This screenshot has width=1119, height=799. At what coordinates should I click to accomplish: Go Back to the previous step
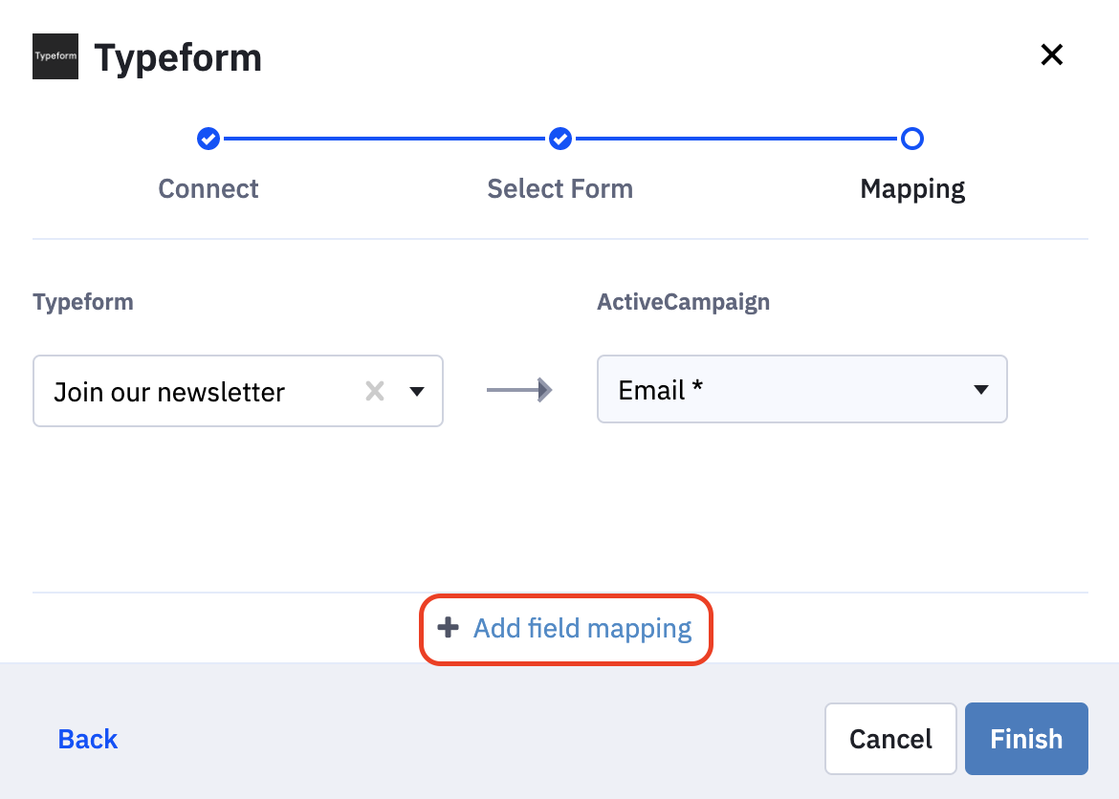[88, 739]
